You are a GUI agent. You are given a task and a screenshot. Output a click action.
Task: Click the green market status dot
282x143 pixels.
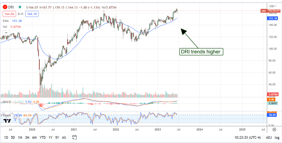pos(20,6)
